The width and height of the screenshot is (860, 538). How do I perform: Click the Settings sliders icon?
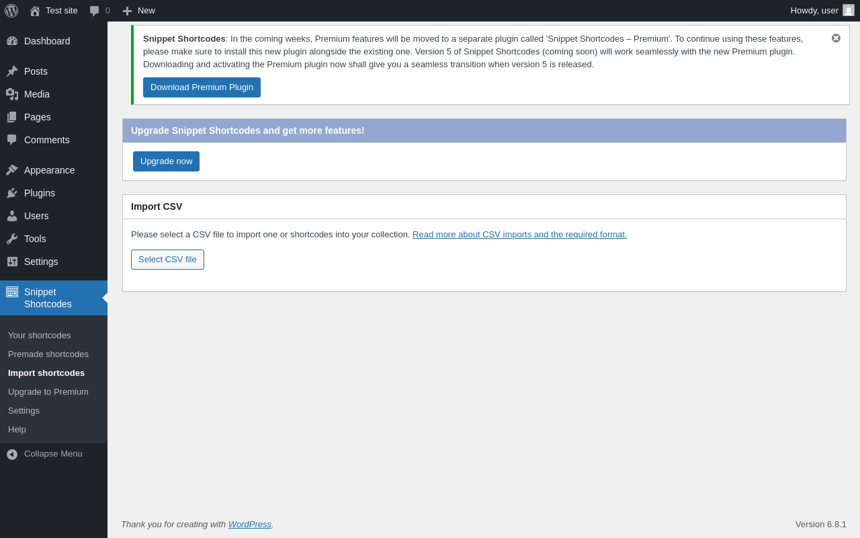point(12,262)
